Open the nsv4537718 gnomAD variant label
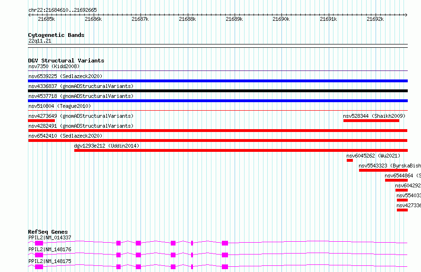421x272 pixels. pyautogui.click(x=81, y=96)
